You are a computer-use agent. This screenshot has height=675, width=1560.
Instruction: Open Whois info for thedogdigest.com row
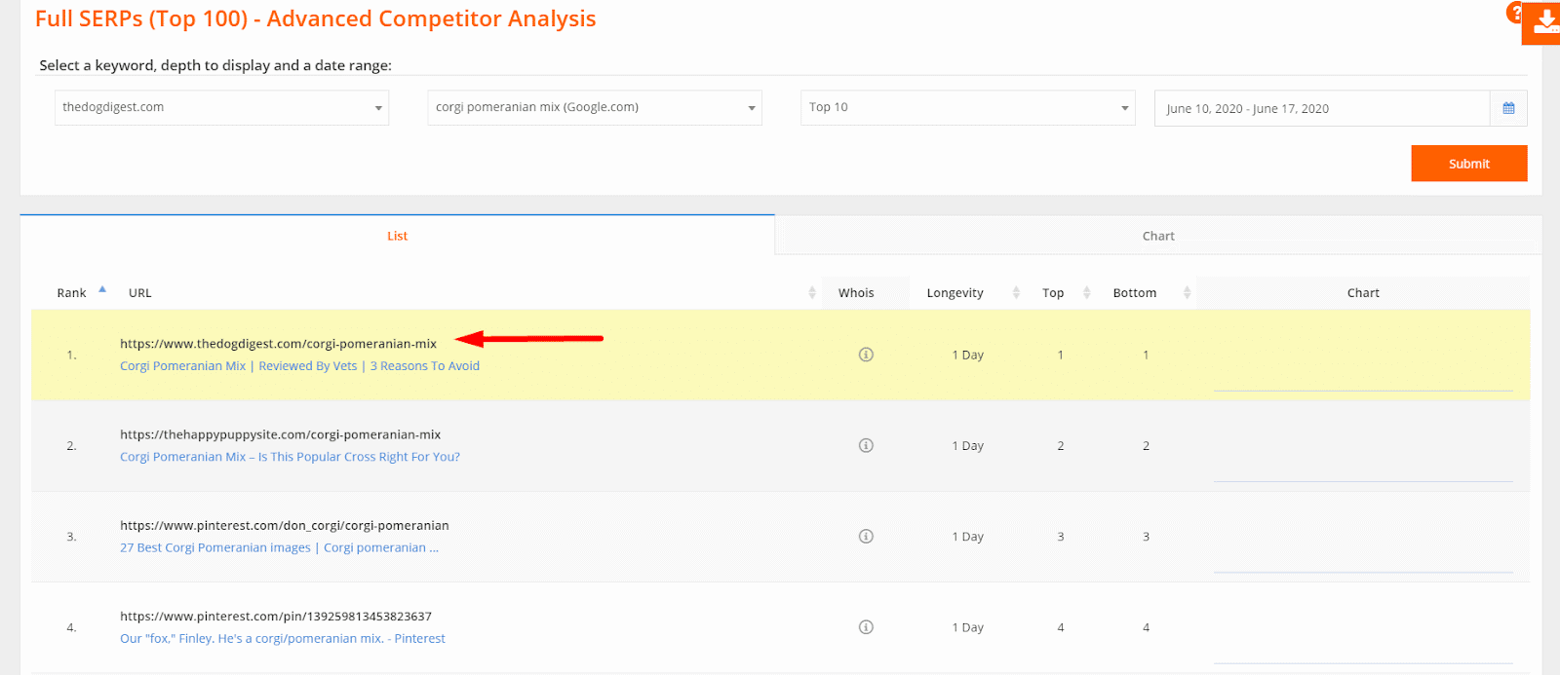pos(866,355)
